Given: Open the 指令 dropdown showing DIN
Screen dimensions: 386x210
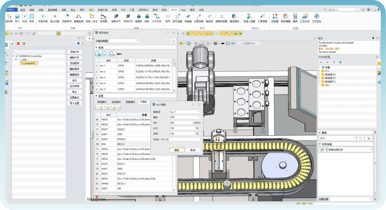Looking at the screenshot, I should point(185,117).
